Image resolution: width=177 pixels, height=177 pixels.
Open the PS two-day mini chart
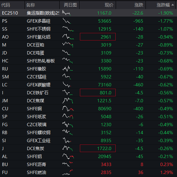(x=67, y=21)
